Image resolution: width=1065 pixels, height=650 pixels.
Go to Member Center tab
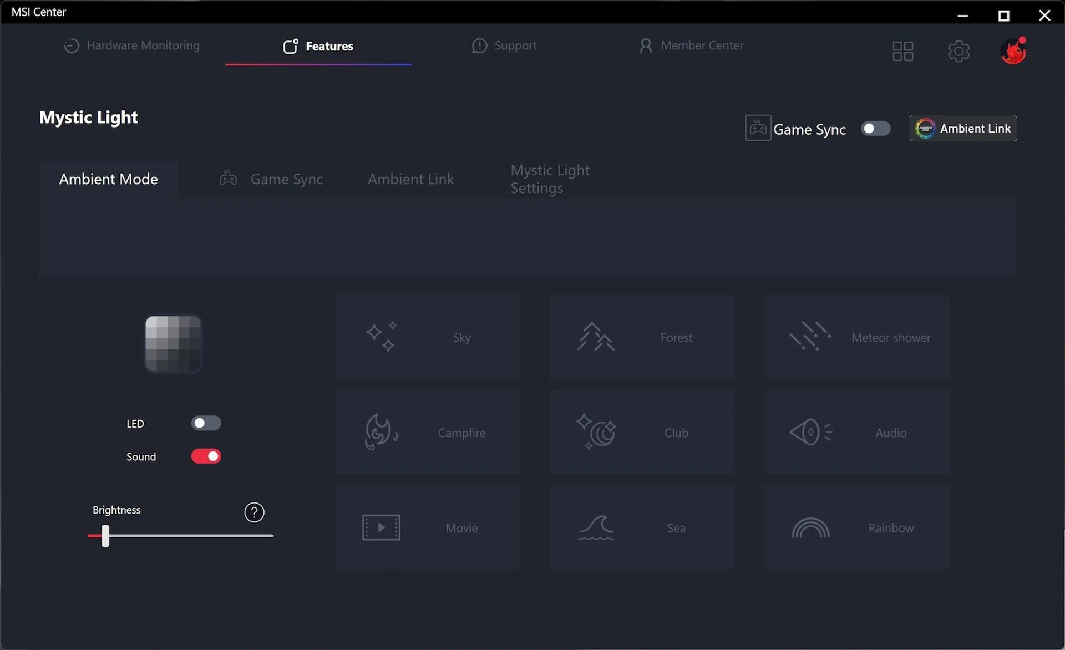(x=691, y=45)
